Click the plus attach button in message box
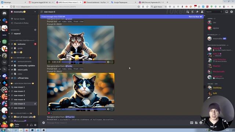235x132 pixels. [x=44, y=123]
